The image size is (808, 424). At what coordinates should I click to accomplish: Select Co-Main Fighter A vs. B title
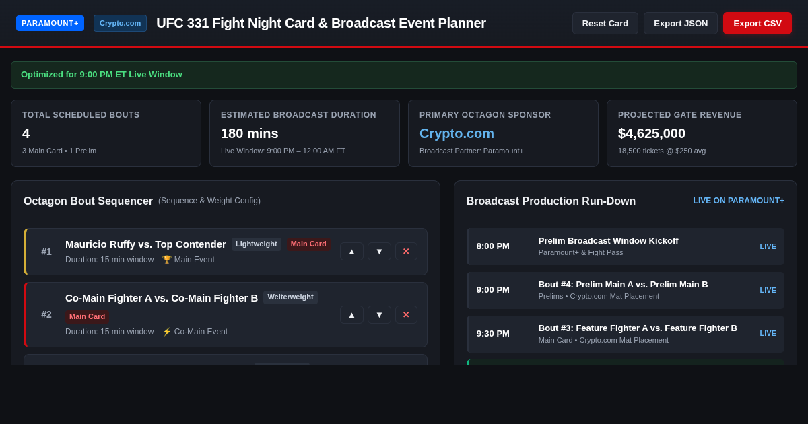pos(162,297)
